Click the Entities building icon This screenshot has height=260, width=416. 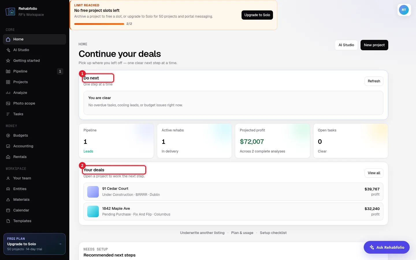pos(8,189)
